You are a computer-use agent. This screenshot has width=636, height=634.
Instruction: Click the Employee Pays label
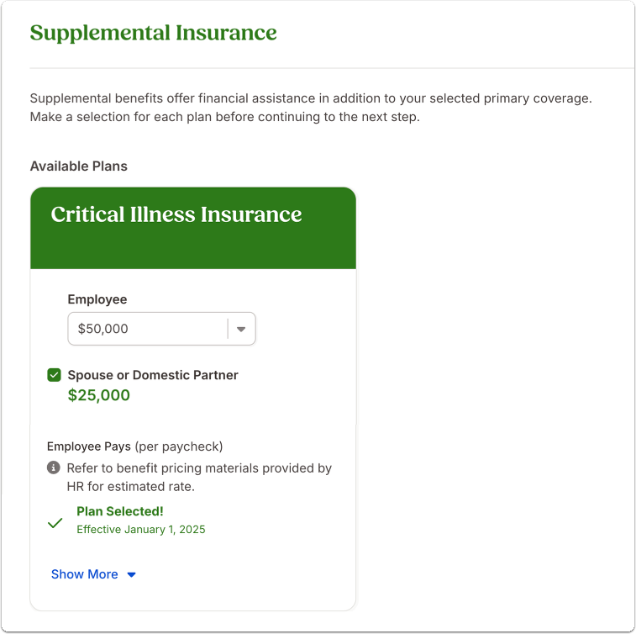(89, 446)
